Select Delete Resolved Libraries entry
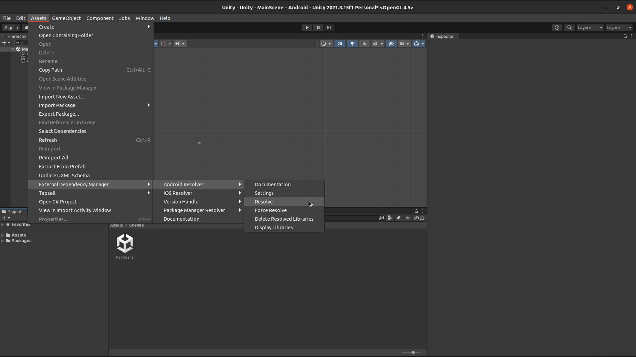The image size is (636, 357). (x=284, y=219)
